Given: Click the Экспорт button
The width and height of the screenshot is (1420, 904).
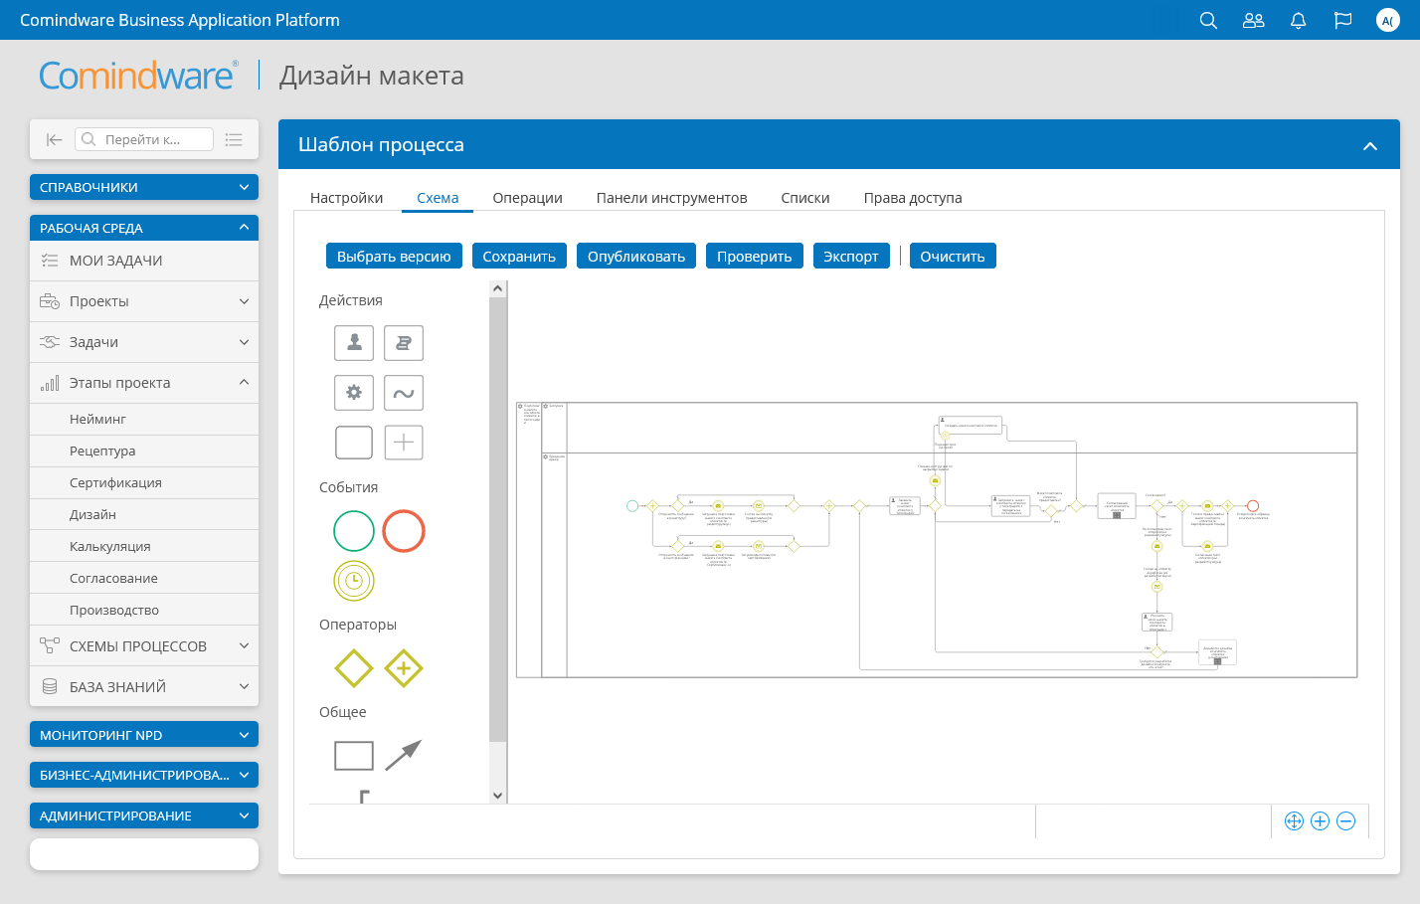Looking at the screenshot, I should (851, 256).
